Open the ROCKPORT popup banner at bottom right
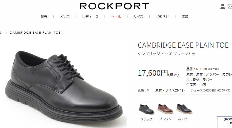Image resolution: width=232 pixels, height=128 pixels. click(225, 122)
